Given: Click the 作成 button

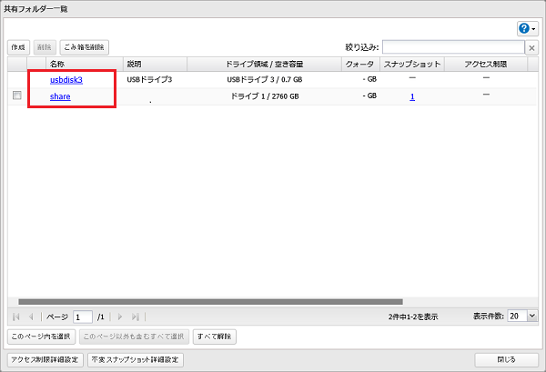Looking at the screenshot, I should click(x=18, y=47).
